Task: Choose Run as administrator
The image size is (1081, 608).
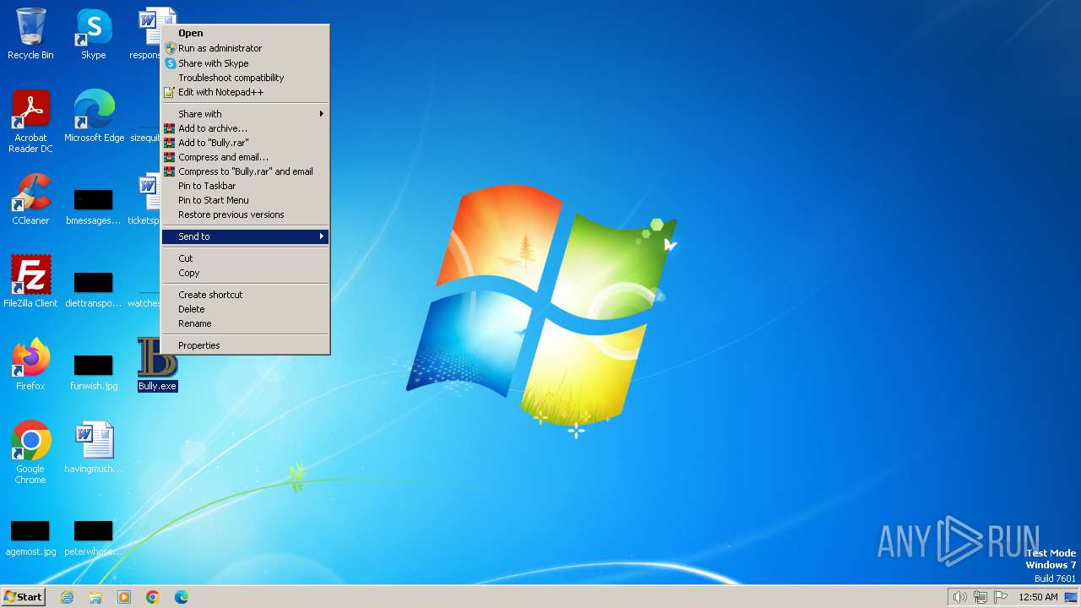Action: (245, 48)
